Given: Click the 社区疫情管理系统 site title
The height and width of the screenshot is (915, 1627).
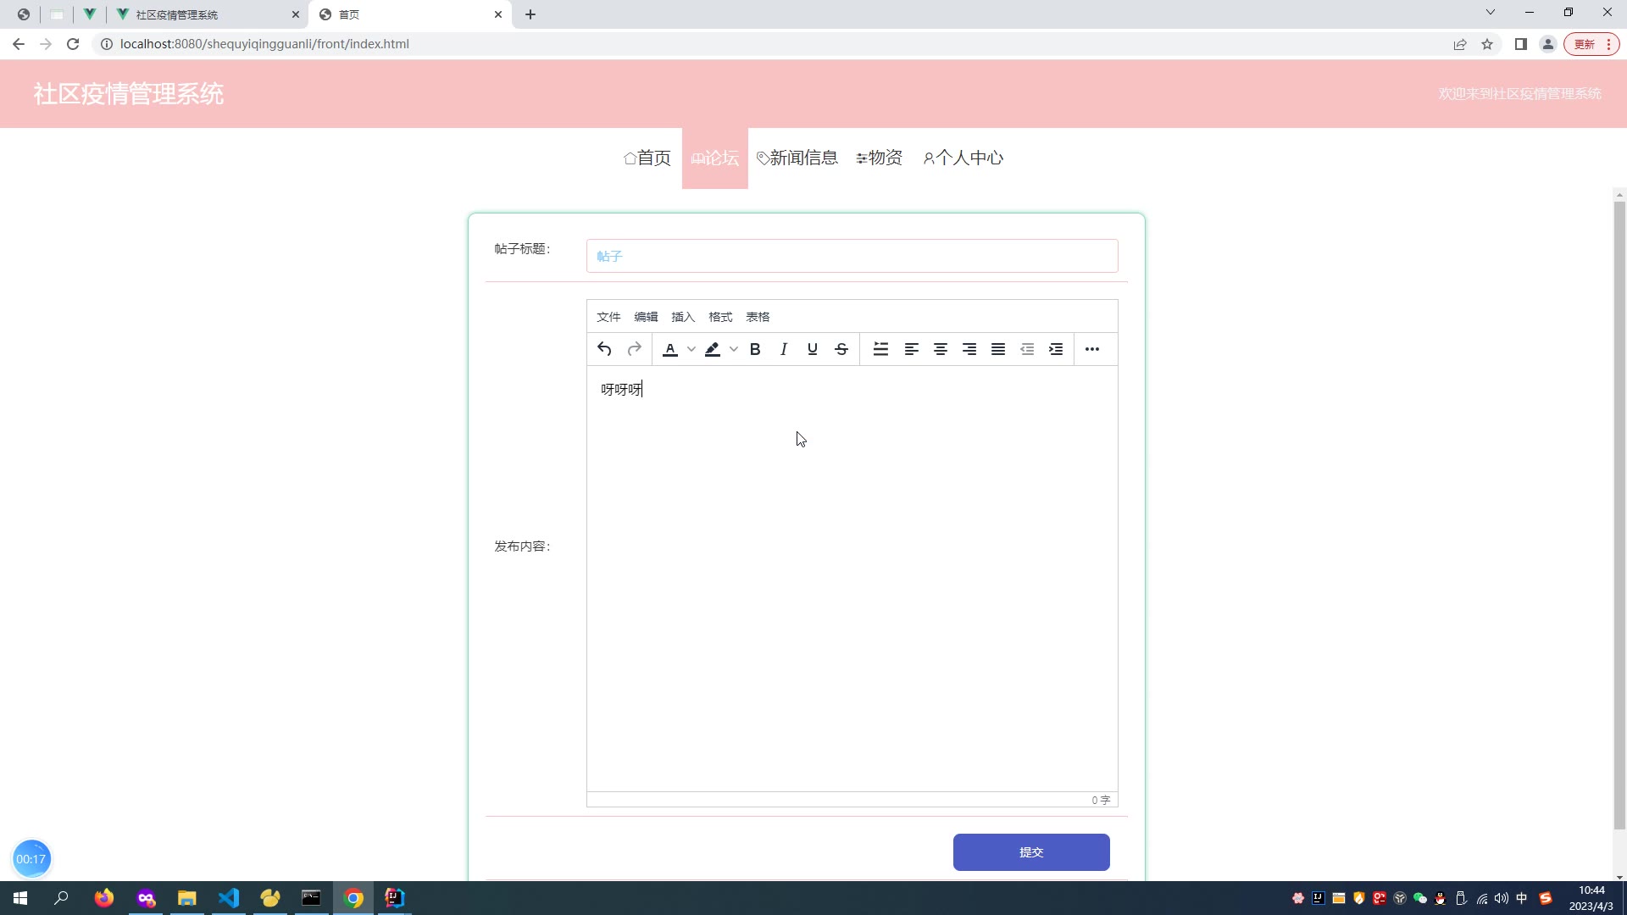Looking at the screenshot, I should tap(129, 94).
